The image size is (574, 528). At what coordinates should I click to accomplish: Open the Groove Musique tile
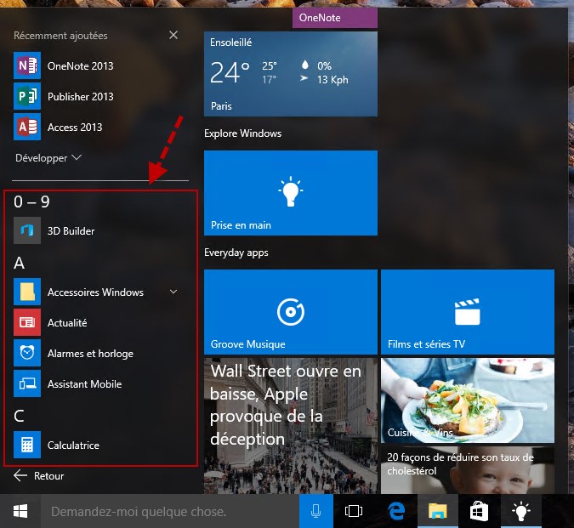[291, 312]
